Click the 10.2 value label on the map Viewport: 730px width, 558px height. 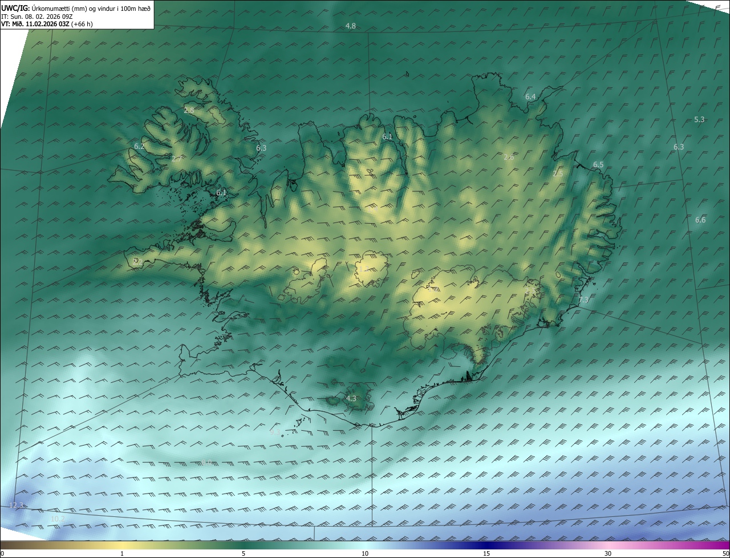point(57,519)
